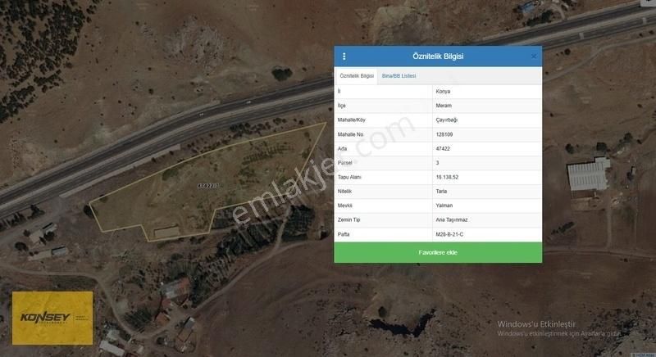Viewport: 656px width, 357px height.
Task: Select the value Konya in İl row
Action: (443, 92)
